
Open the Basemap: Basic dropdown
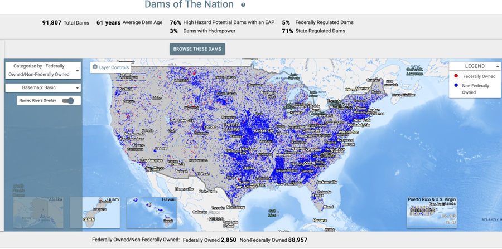tap(43, 88)
